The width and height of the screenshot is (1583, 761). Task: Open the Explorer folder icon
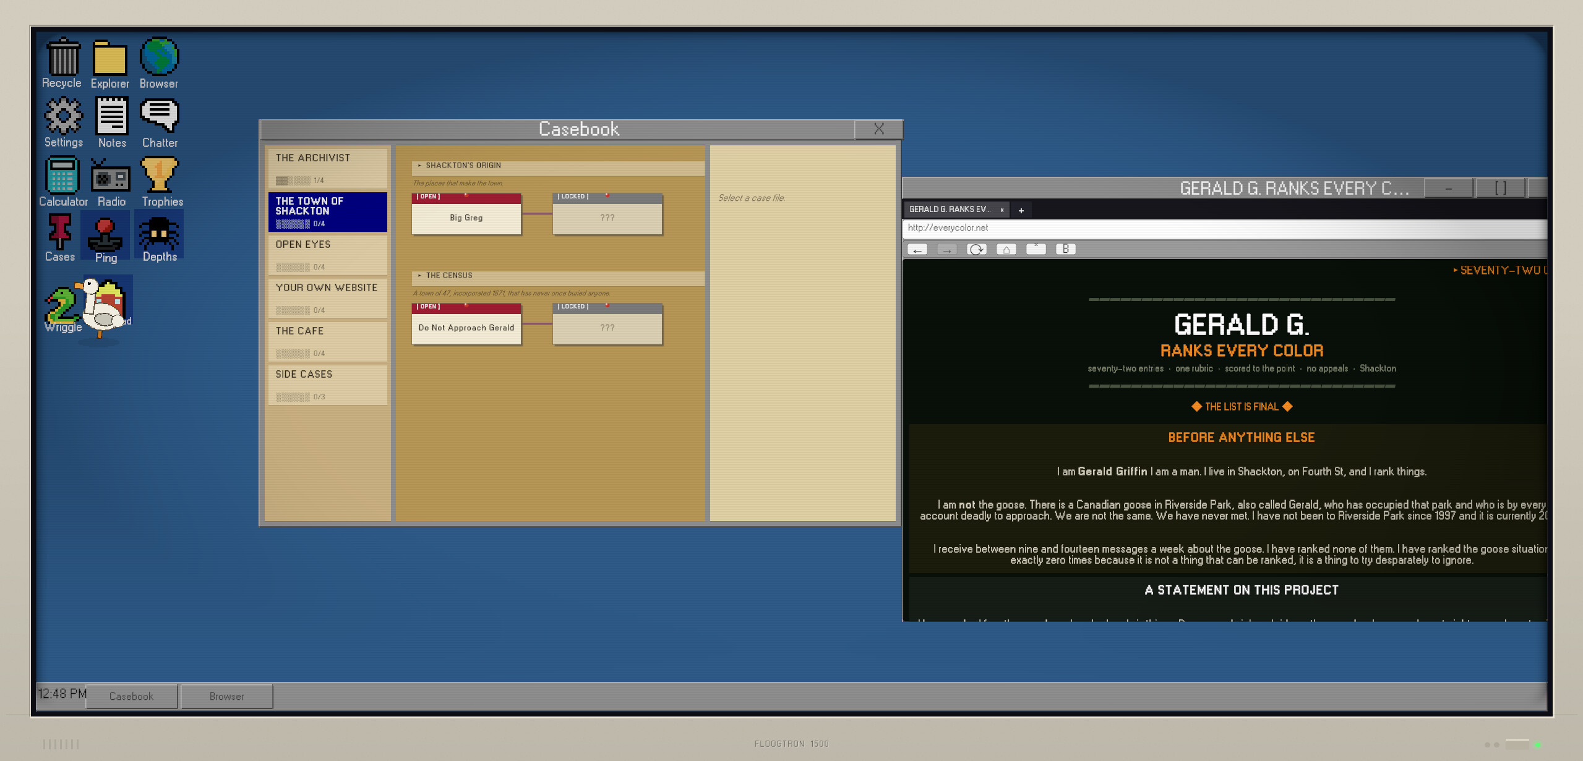(x=110, y=64)
